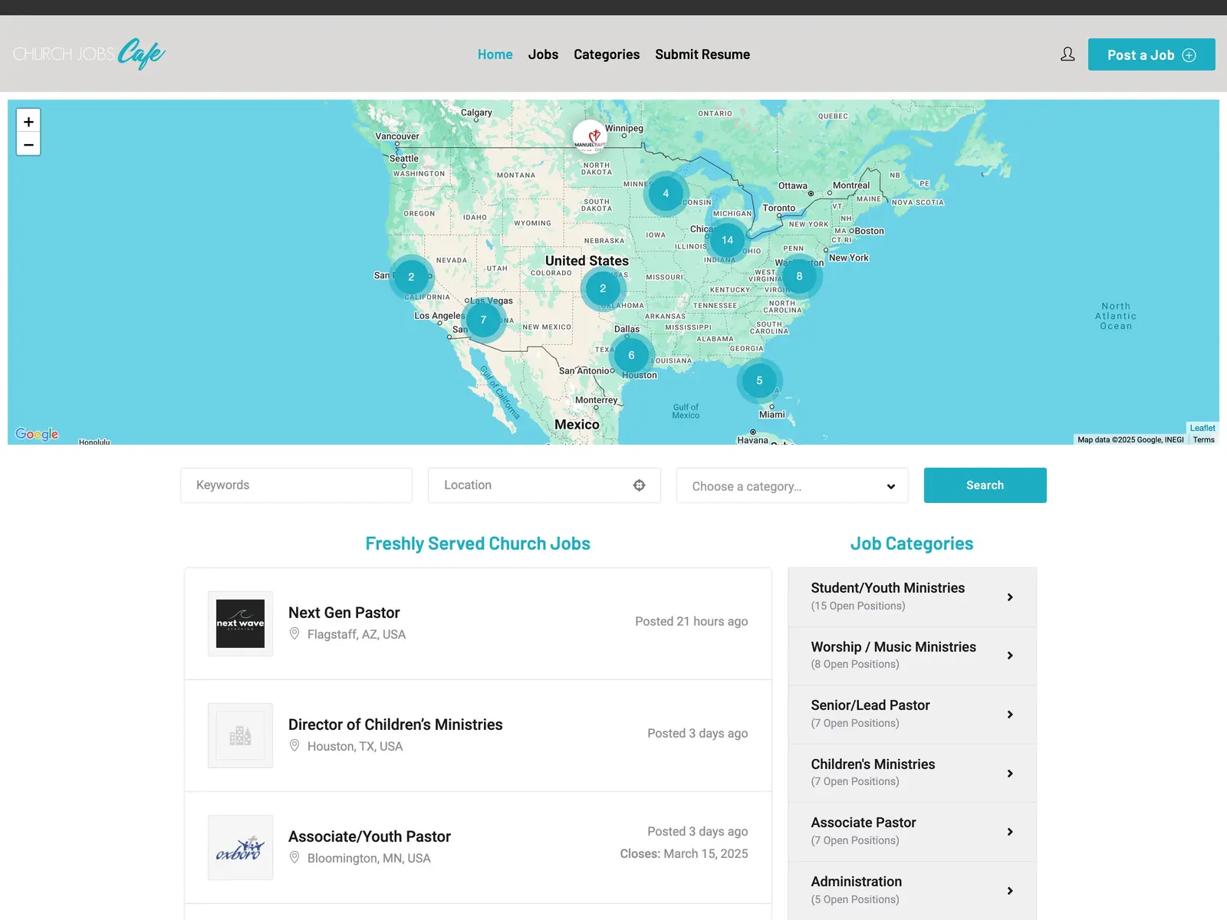1227x920 pixels.
Task: Open the Choose a category dropdown
Action: coord(792,486)
